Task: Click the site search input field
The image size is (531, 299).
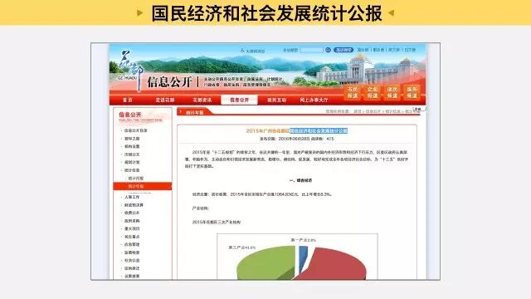Action: 312,50
